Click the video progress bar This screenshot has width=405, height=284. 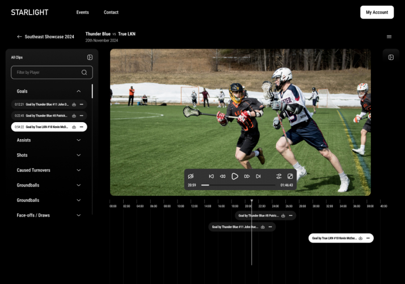tap(238, 185)
